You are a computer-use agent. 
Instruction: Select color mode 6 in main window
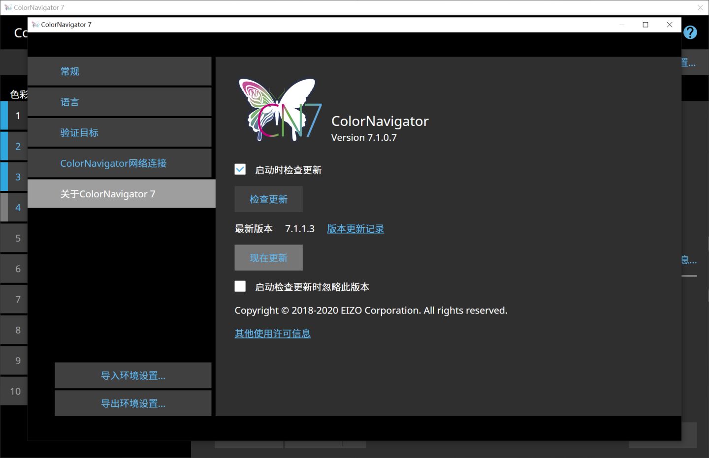[x=14, y=269]
